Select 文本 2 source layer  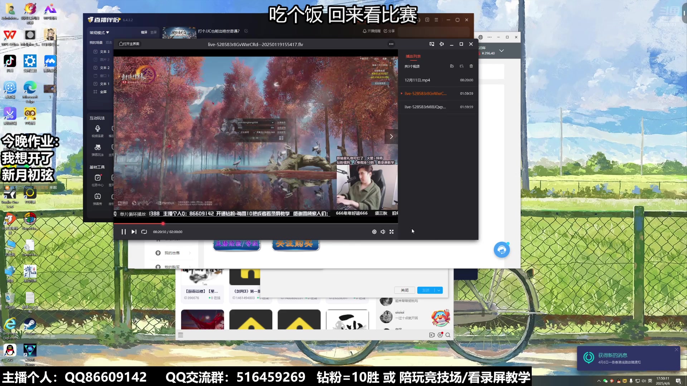pyautogui.click(x=101, y=68)
